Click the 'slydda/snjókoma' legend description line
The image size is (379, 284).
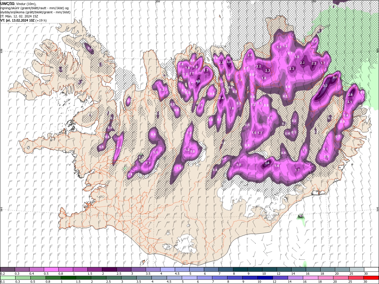35,12
